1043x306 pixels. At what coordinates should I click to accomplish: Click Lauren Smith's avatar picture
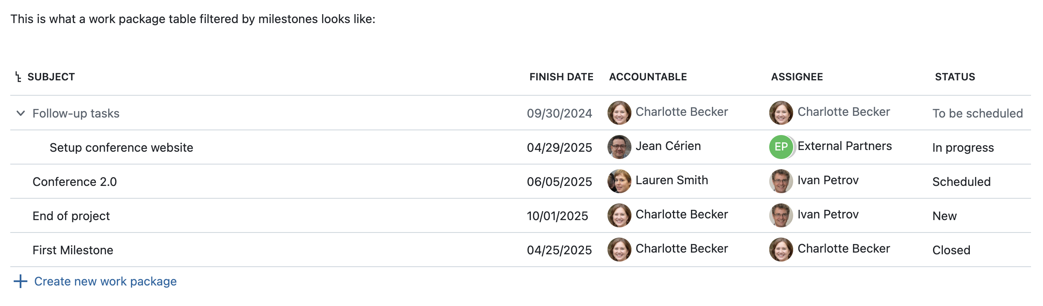coord(619,181)
